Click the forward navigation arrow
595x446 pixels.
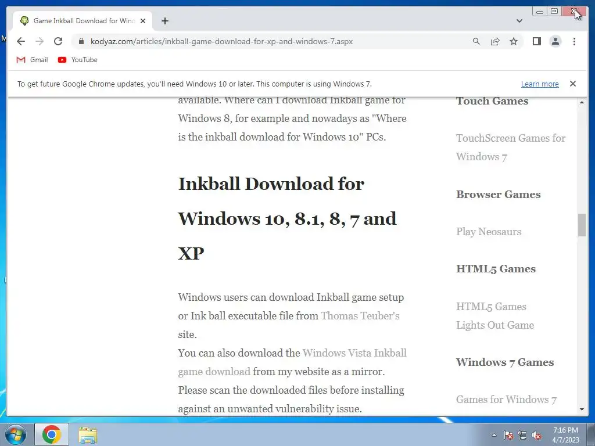40,41
